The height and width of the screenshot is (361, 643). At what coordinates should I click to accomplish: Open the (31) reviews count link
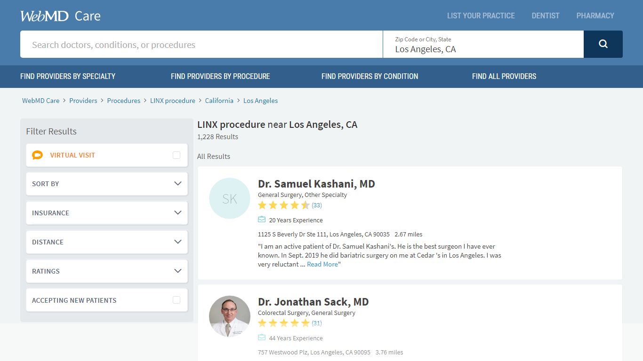[317, 323]
